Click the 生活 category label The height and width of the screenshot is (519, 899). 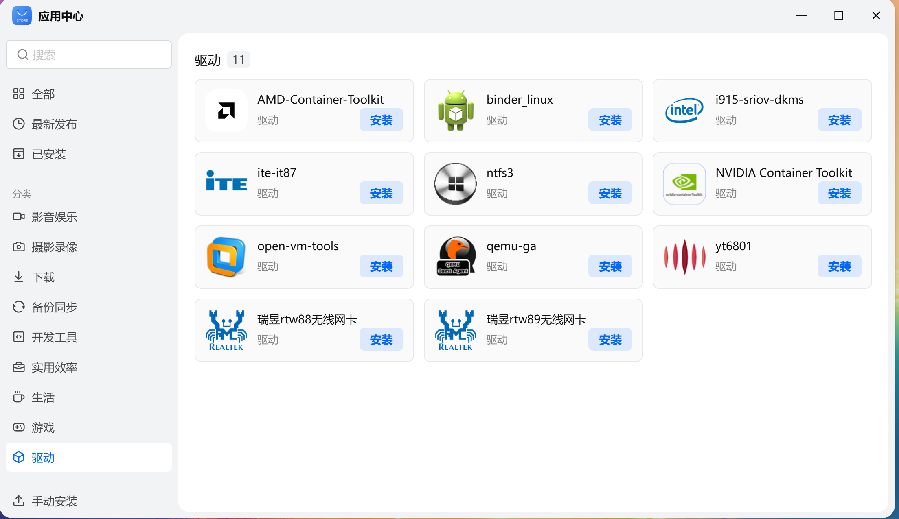coord(43,397)
